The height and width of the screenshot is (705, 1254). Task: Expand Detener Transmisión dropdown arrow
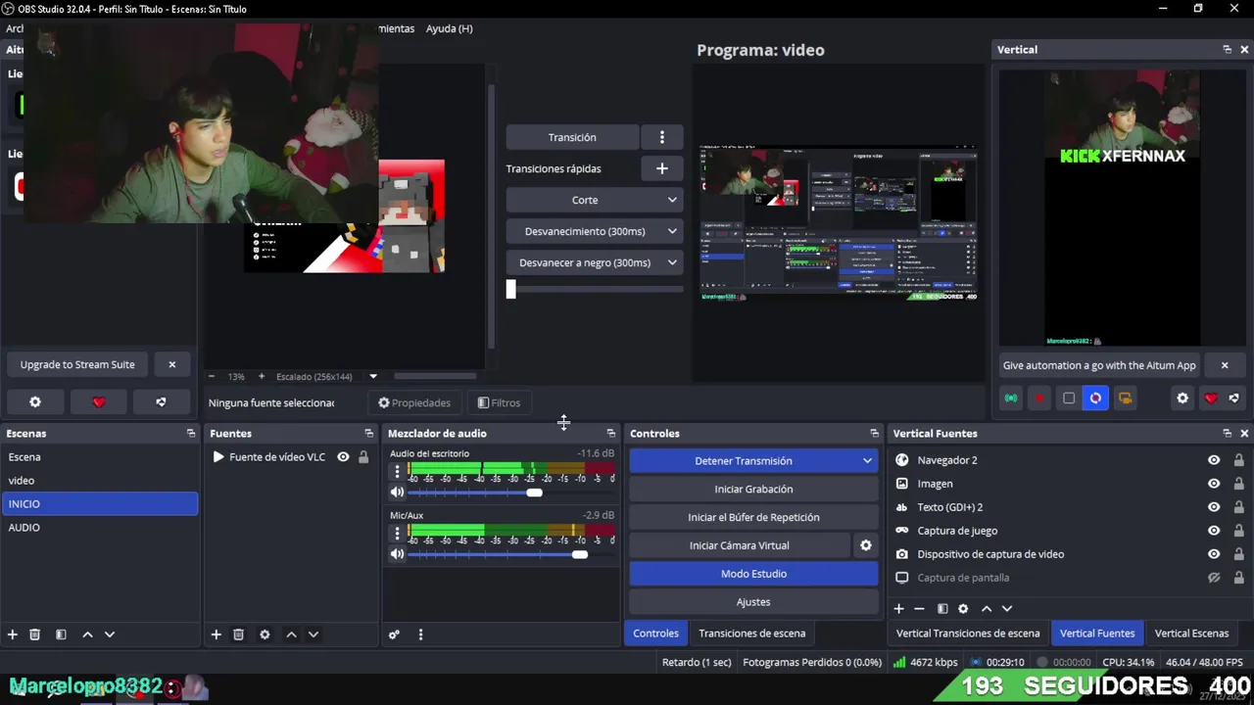point(867,461)
